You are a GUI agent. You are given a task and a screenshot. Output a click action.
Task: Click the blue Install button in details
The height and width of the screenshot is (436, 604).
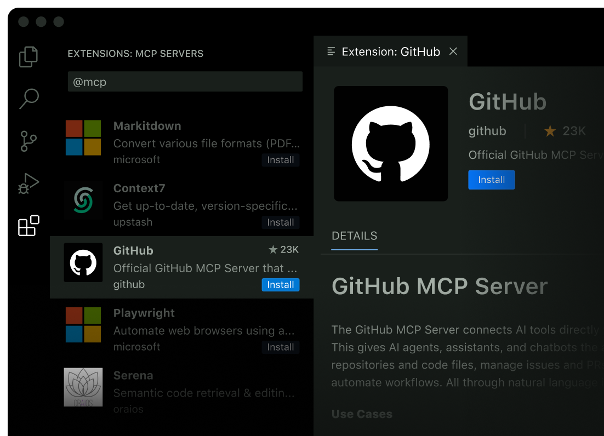click(x=491, y=180)
